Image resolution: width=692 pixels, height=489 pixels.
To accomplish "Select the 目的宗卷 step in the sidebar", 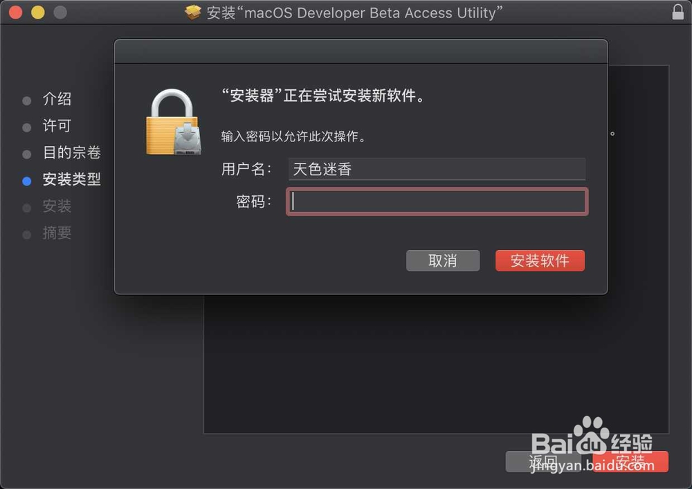I will point(71,152).
